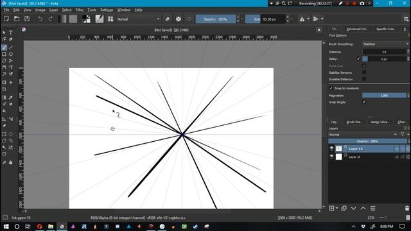Open brush editor settings
Viewport: 411px width, 231px height.
pyautogui.click(x=100, y=19)
